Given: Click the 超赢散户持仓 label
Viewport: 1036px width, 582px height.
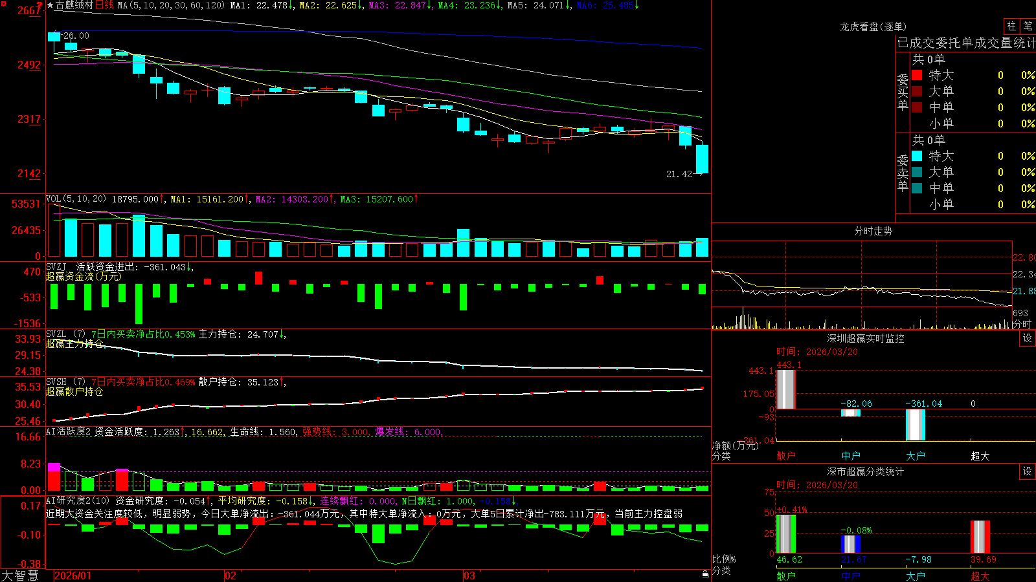Looking at the screenshot, I should pyautogui.click(x=74, y=391).
